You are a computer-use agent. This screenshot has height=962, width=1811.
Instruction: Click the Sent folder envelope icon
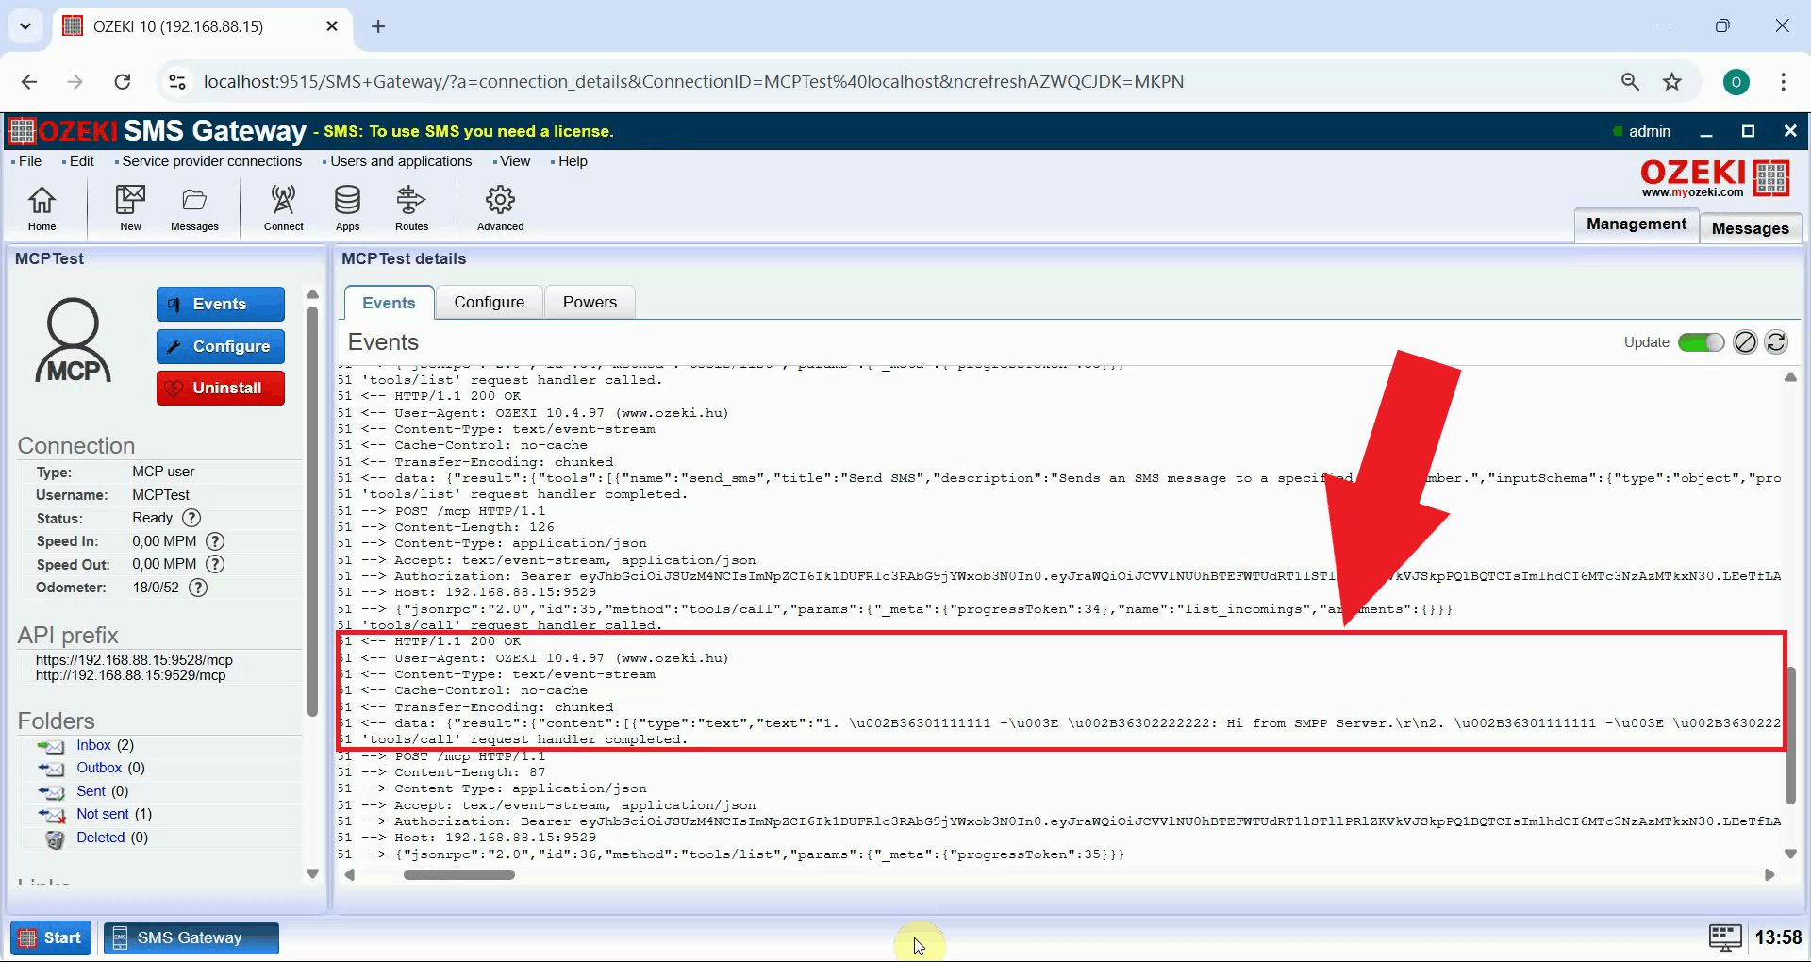[x=51, y=792]
